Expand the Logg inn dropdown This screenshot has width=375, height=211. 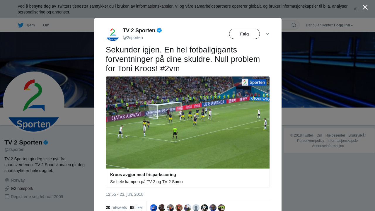(343, 25)
